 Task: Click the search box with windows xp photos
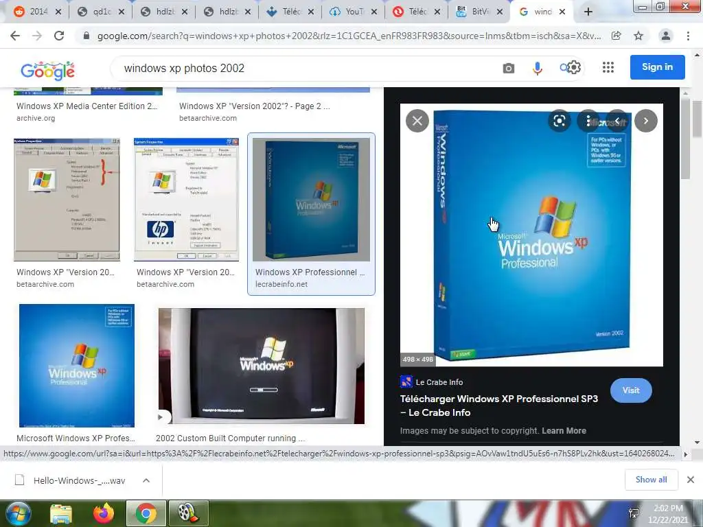click(305, 68)
